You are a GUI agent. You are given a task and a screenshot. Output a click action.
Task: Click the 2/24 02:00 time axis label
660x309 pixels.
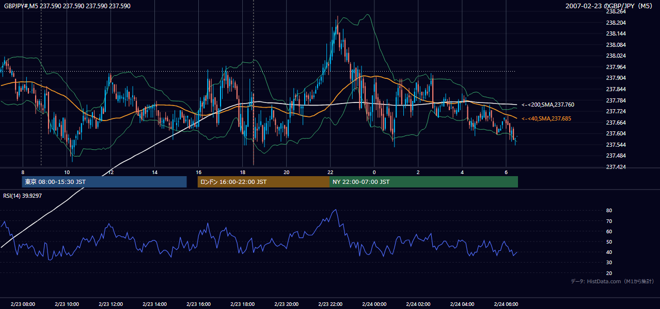(418, 304)
